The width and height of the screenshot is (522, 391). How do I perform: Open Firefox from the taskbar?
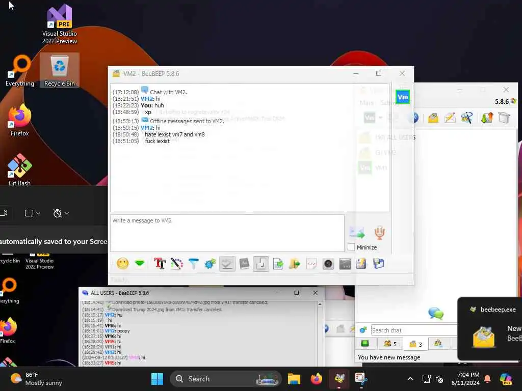point(316,379)
